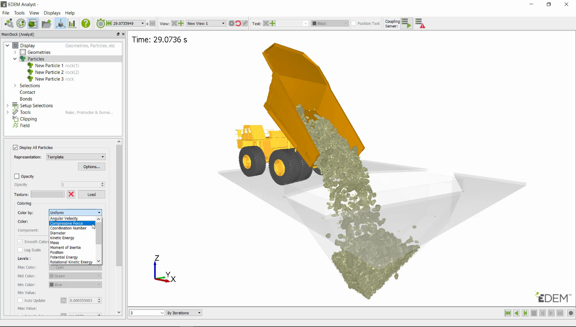
Task: Choose Kinetic Energy from dropdown list
Action: (72, 238)
